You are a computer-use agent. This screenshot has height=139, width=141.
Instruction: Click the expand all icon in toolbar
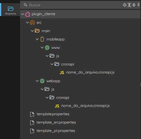129,5
